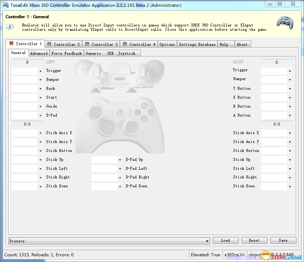Viewport: 304px width, 262px height.
Task: Click the right trigger value field showing 0
Action: point(277,62)
